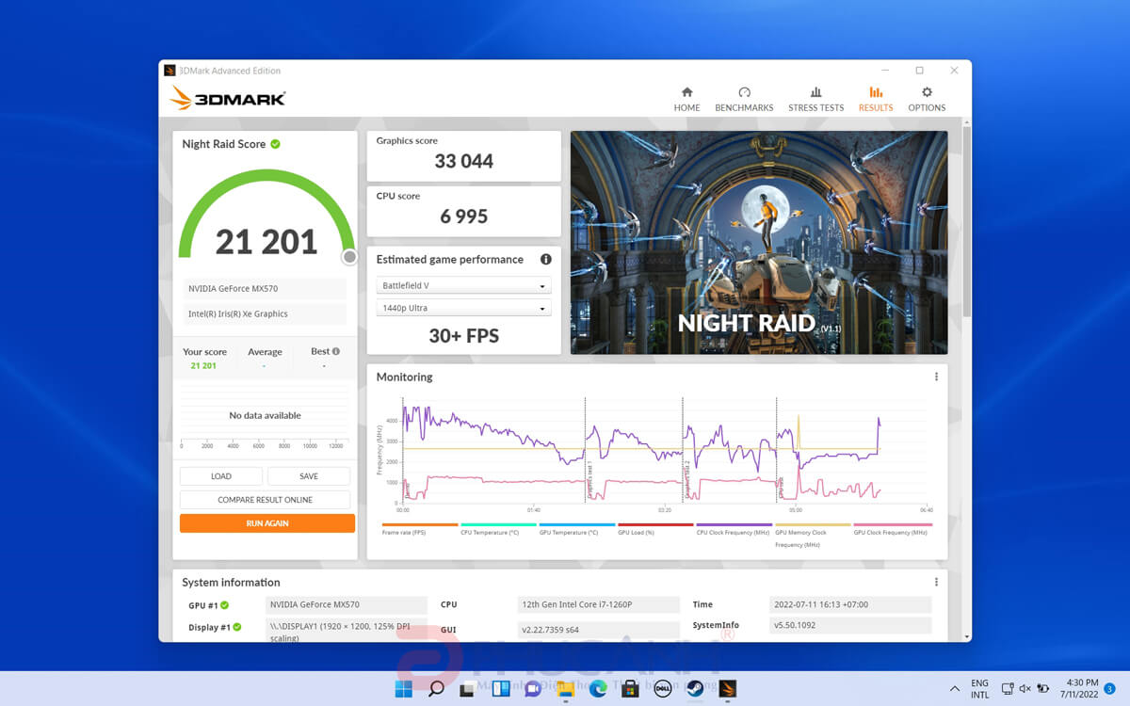Click COMPARE RESULT ONLINE
Screen dimensions: 1130x706
[x=265, y=500]
